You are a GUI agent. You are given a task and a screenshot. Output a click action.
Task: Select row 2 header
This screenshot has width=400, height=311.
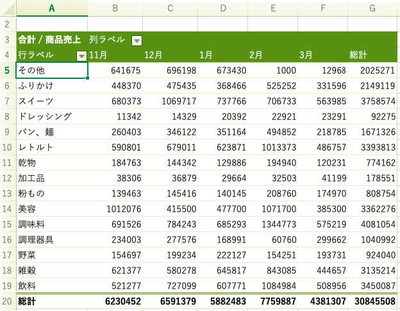click(7, 24)
